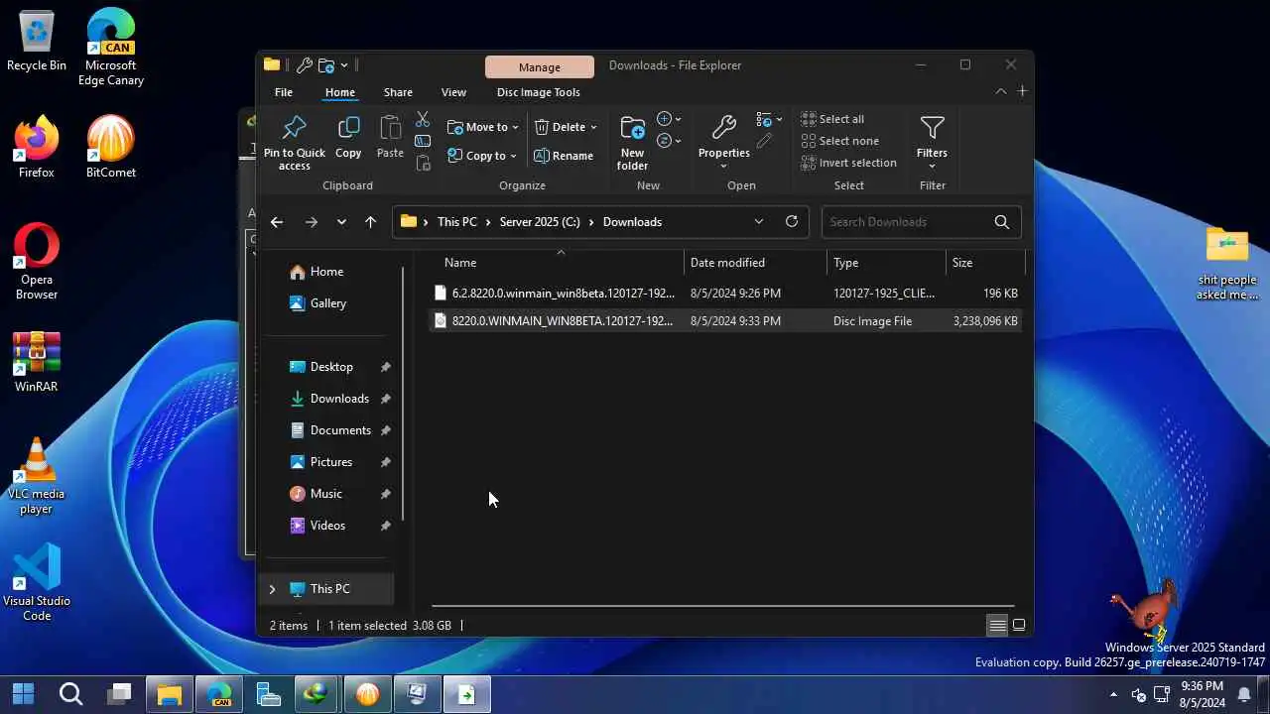Click Select all
This screenshot has width=1270, height=714.
[x=832, y=119]
